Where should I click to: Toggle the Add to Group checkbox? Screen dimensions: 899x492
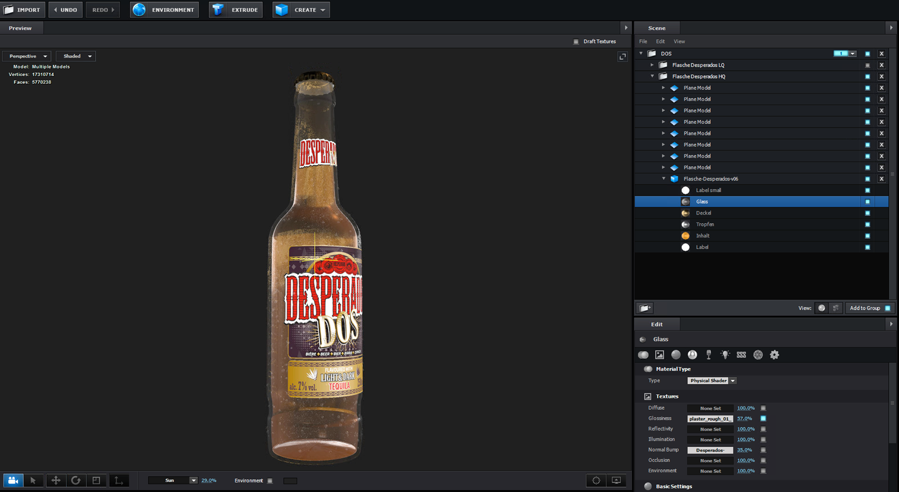888,308
